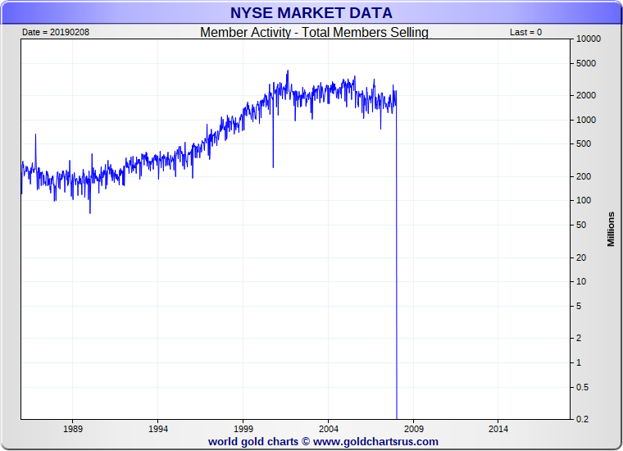Click the Last = 0 readout
Image resolution: width=623 pixels, height=451 pixels.
pos(525,32)
